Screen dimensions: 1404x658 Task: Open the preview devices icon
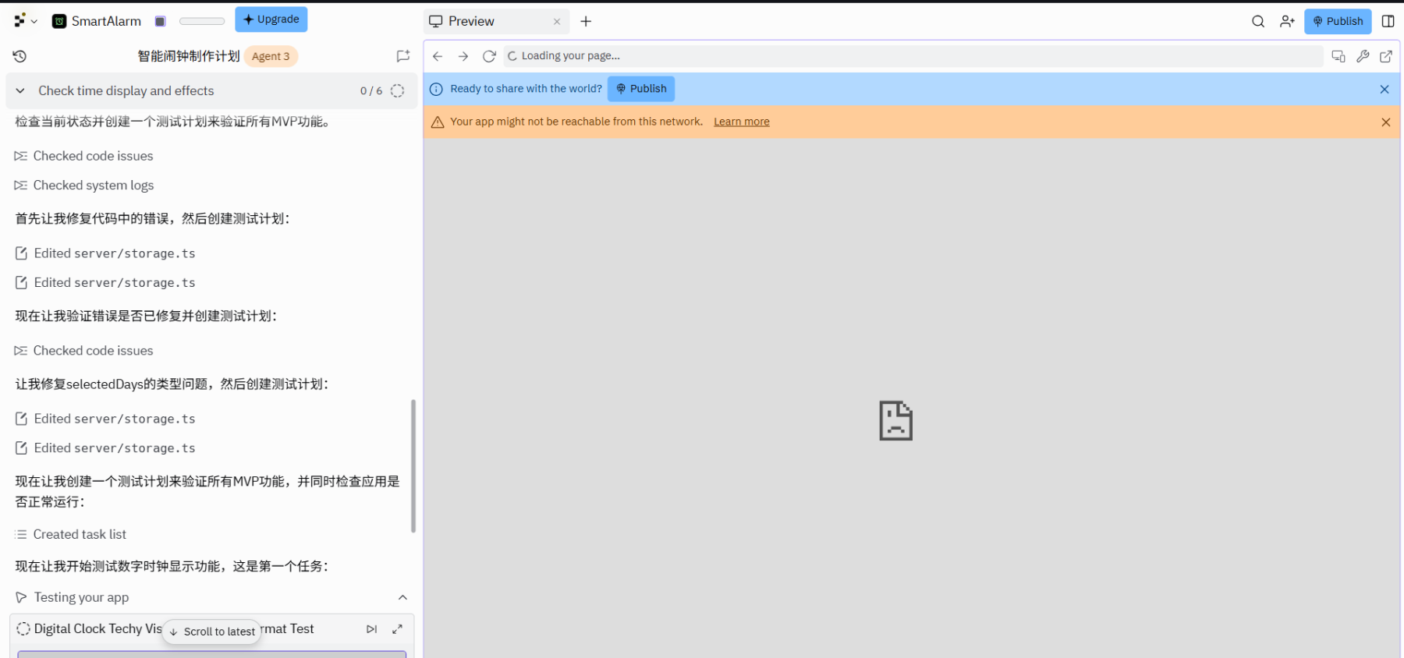1338,56
